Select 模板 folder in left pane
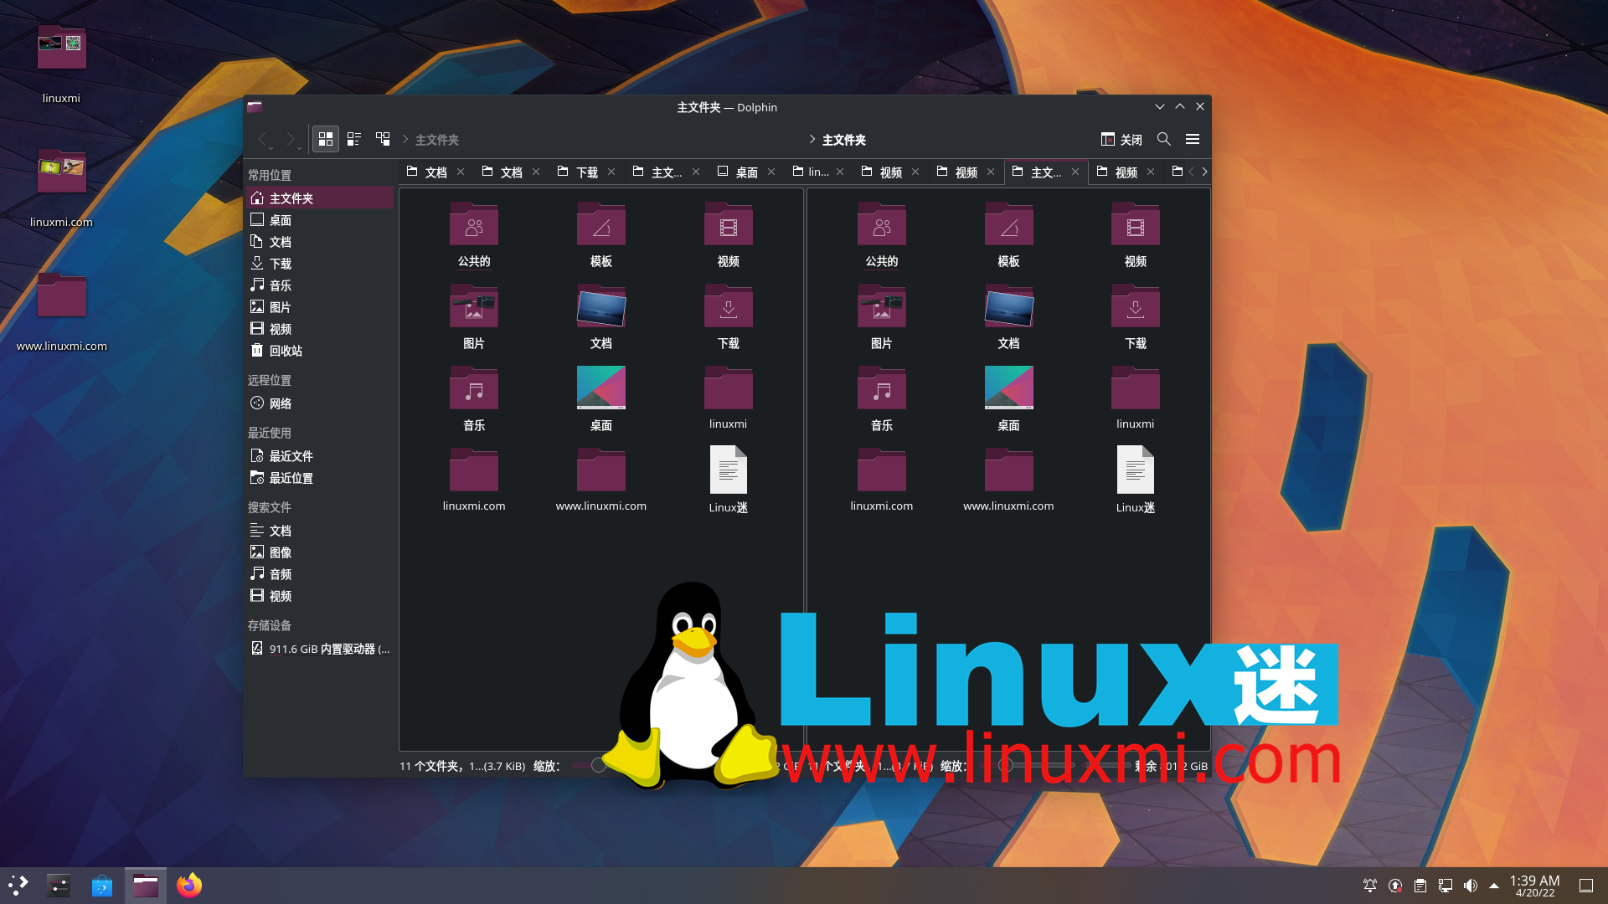 pyautogui.click(x=601, y=234)
